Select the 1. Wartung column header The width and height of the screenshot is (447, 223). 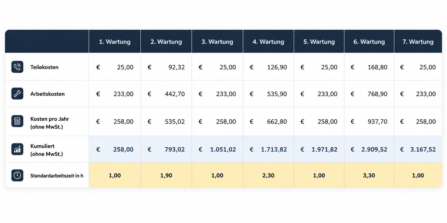coord(115,41)
